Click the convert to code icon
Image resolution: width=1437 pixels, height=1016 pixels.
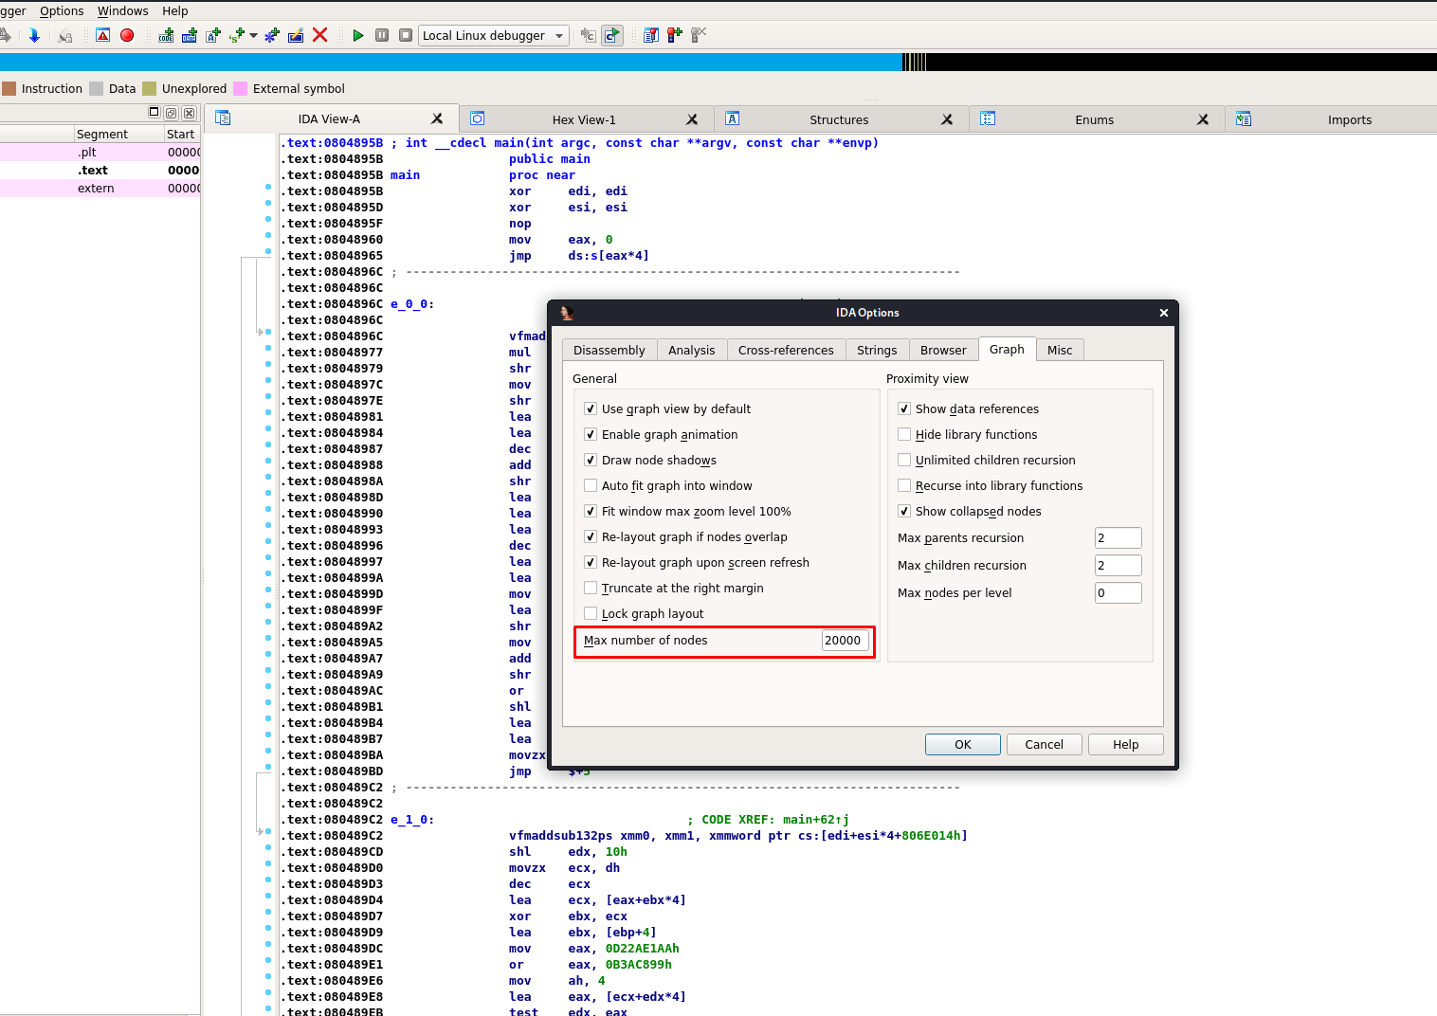tap(166, 35)
